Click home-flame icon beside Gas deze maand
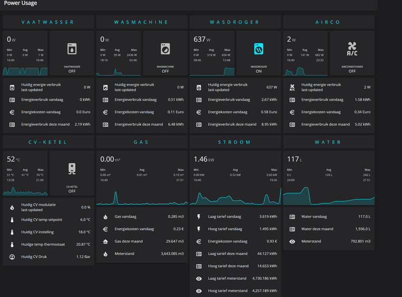Screen dimensions: 402x297 [x=106, y=241]
